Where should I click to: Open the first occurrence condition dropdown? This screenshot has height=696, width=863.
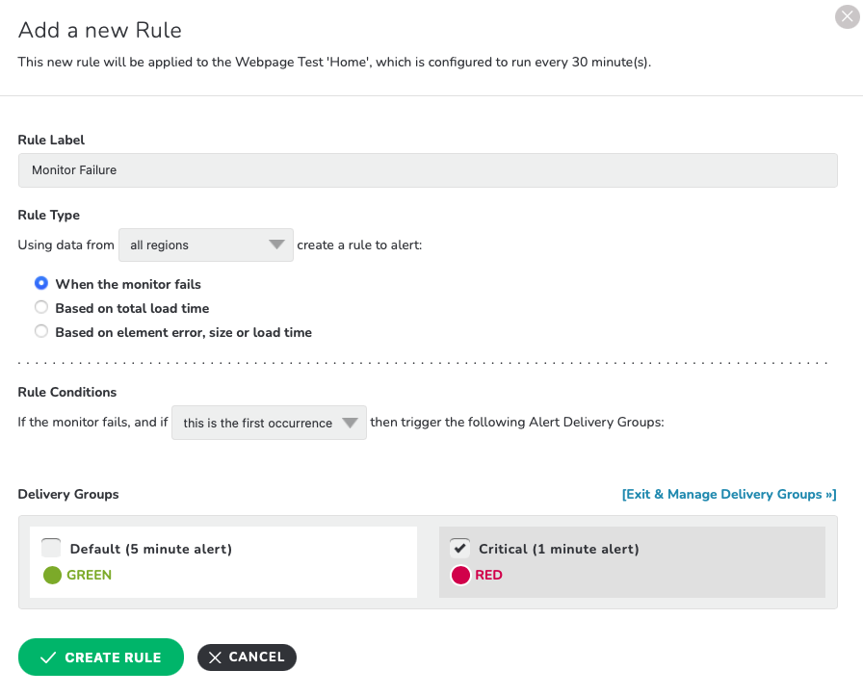pos(269,423)
